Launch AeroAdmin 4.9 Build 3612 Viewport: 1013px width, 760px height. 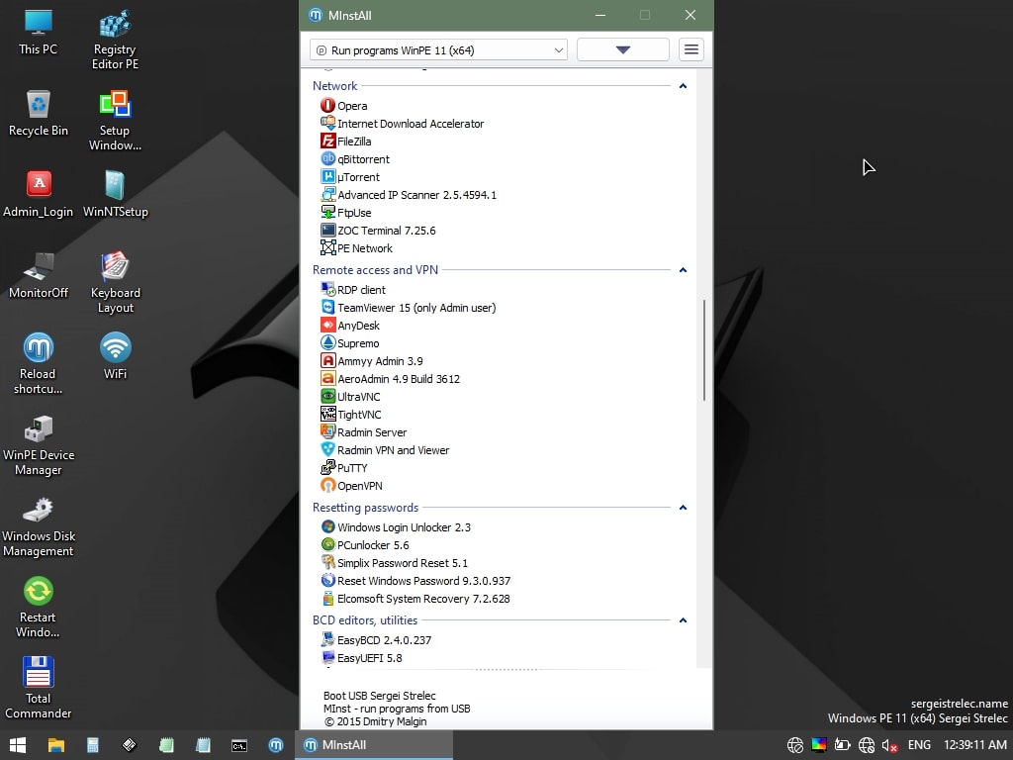[x=390, y=379]
